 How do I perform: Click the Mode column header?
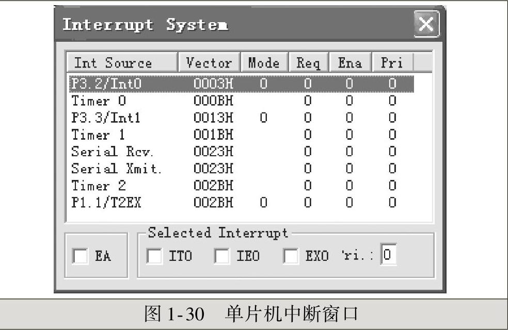tap(264, 63)
